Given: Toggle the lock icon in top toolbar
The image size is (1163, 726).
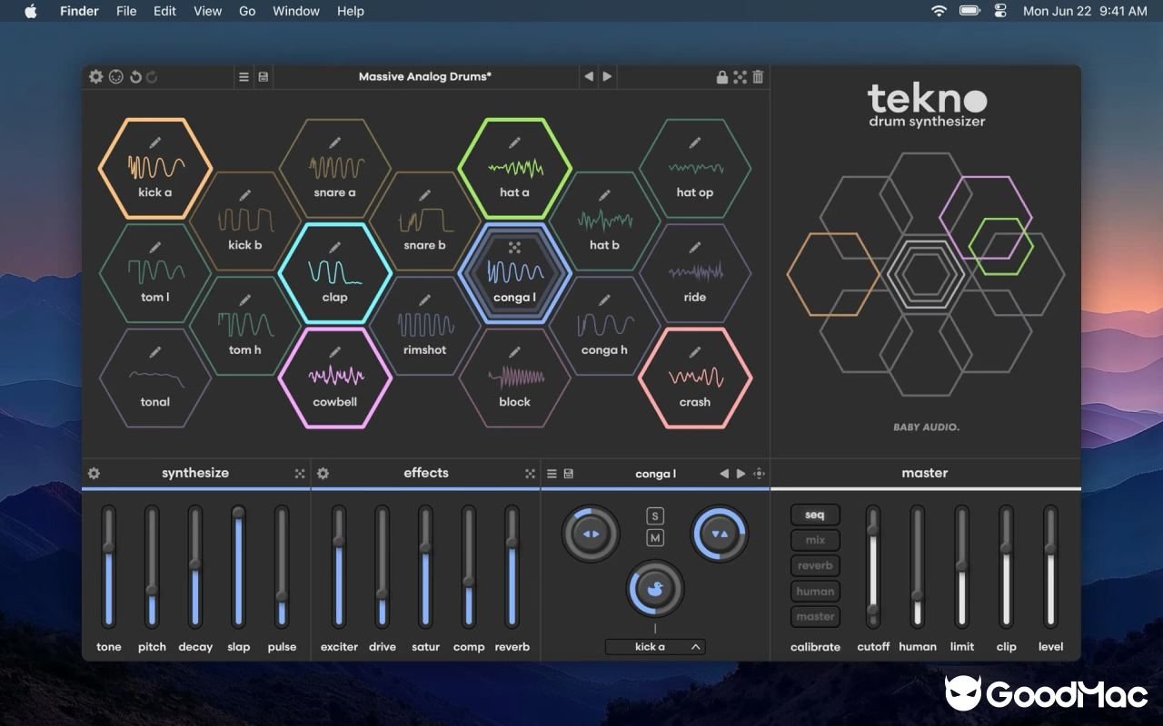Looking at the screenshot, I should 721,77.
